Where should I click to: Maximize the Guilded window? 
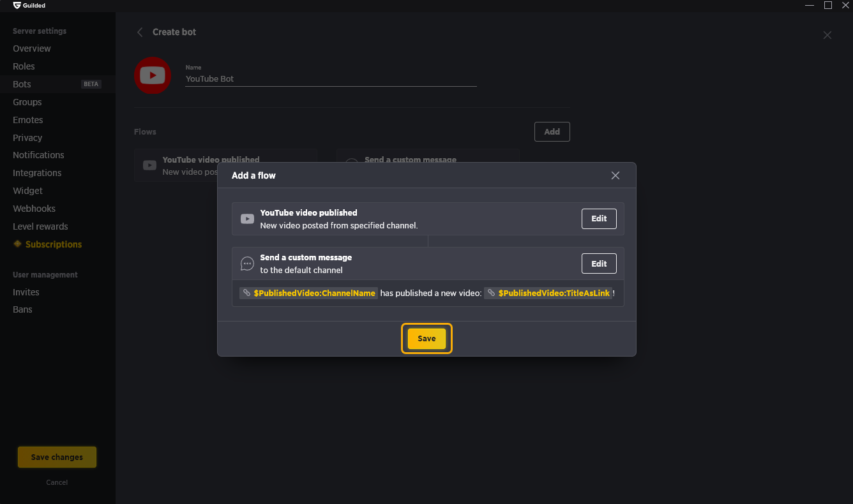coord(828,5)
